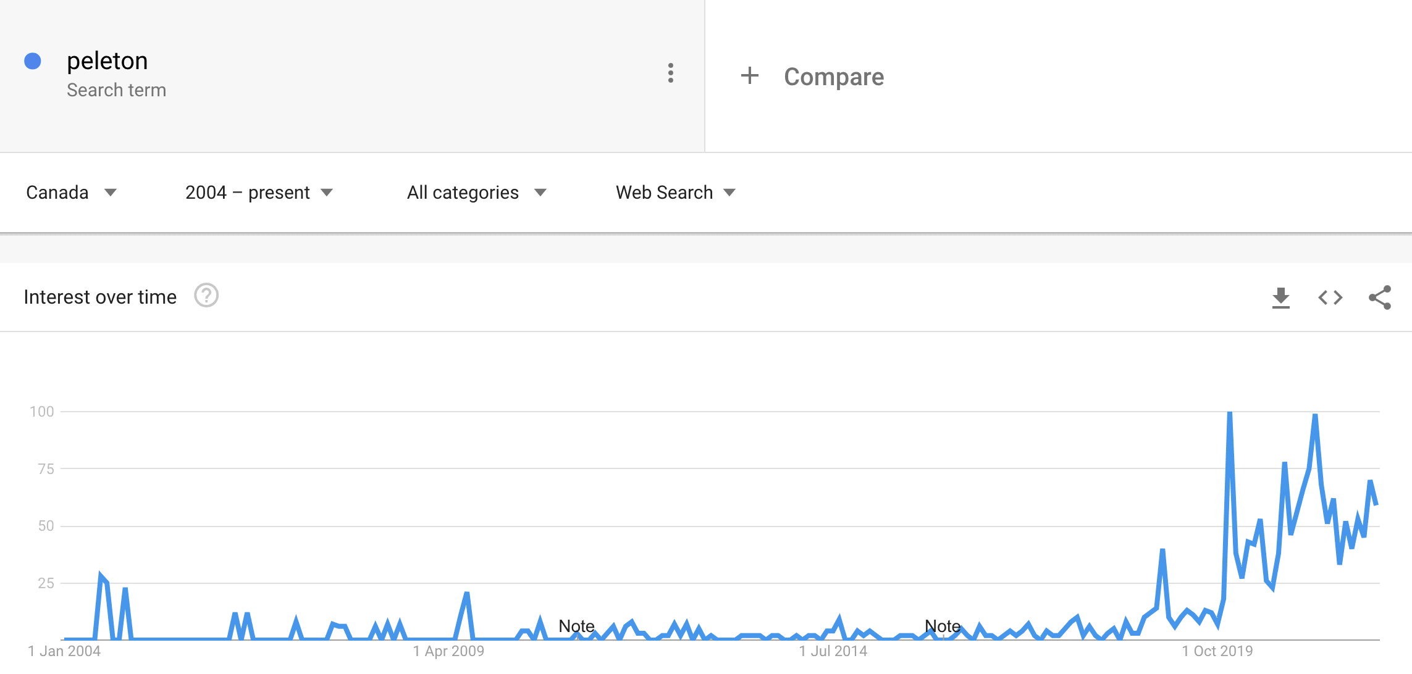Open the peleton term three-dot menu

670,73
